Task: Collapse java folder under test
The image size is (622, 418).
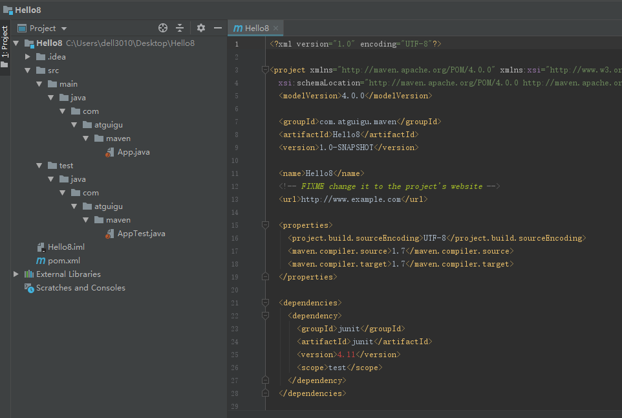Action: (x=51, y=179)
